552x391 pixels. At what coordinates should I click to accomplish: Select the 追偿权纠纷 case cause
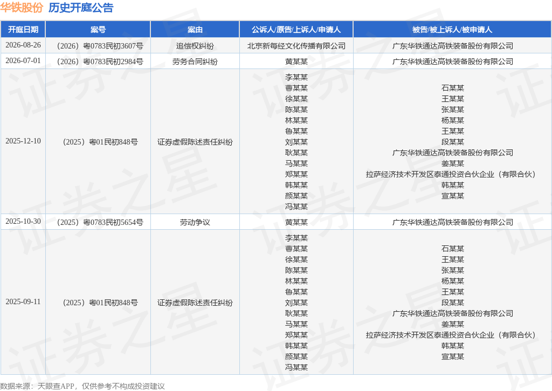(x=195, y=46)
